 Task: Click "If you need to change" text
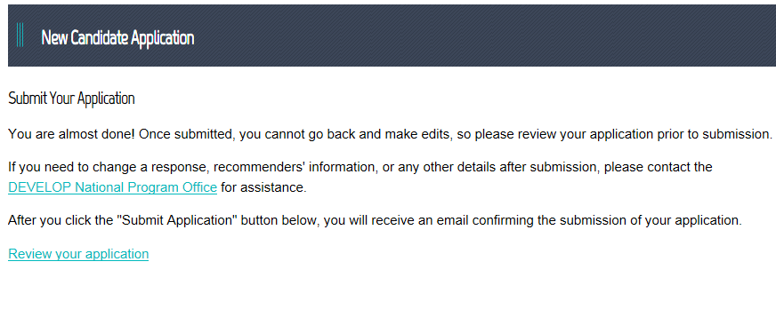(72, 167)
